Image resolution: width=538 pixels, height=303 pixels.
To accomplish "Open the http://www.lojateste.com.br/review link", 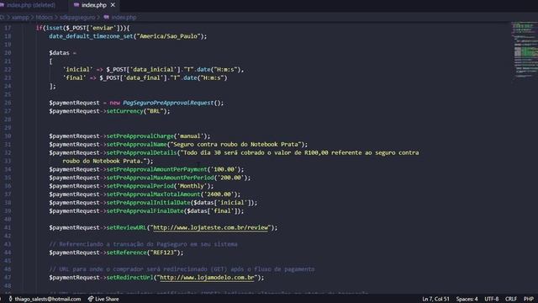I will (x=210, y=227).
